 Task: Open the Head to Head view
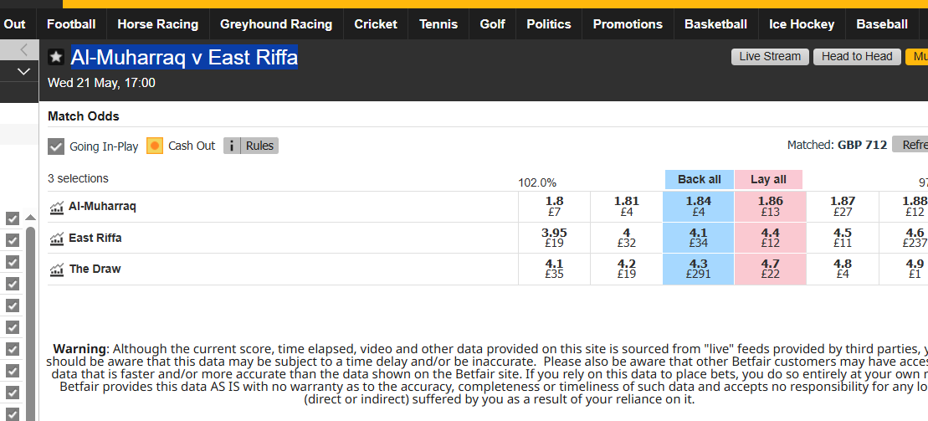857,57
